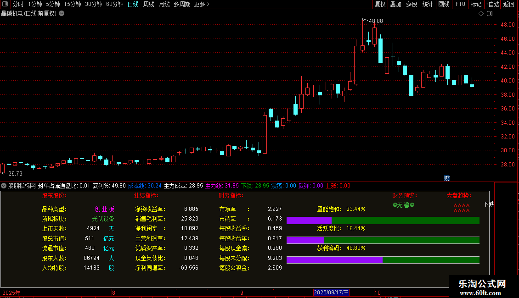This screenshot has width=519, height=298.
Task: Add stock via +自选 button
Action: [x=492, y=4]
